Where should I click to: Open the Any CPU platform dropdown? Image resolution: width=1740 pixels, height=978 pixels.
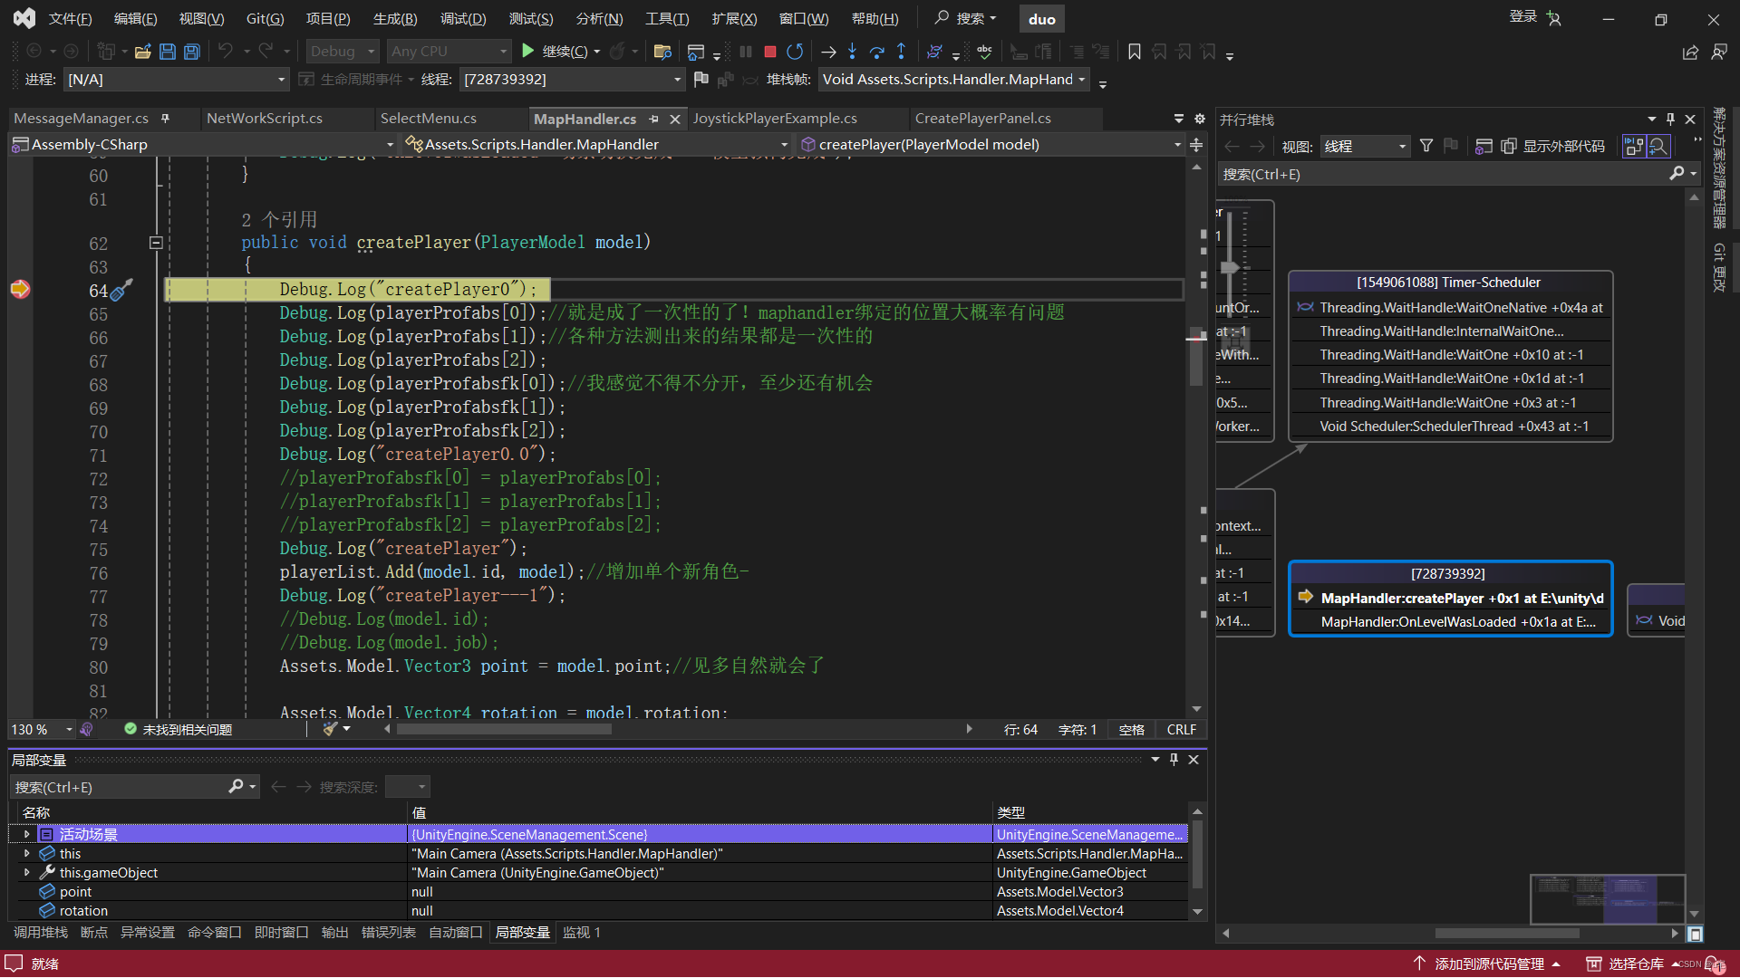pyautogui.click(x=449, y=52)
